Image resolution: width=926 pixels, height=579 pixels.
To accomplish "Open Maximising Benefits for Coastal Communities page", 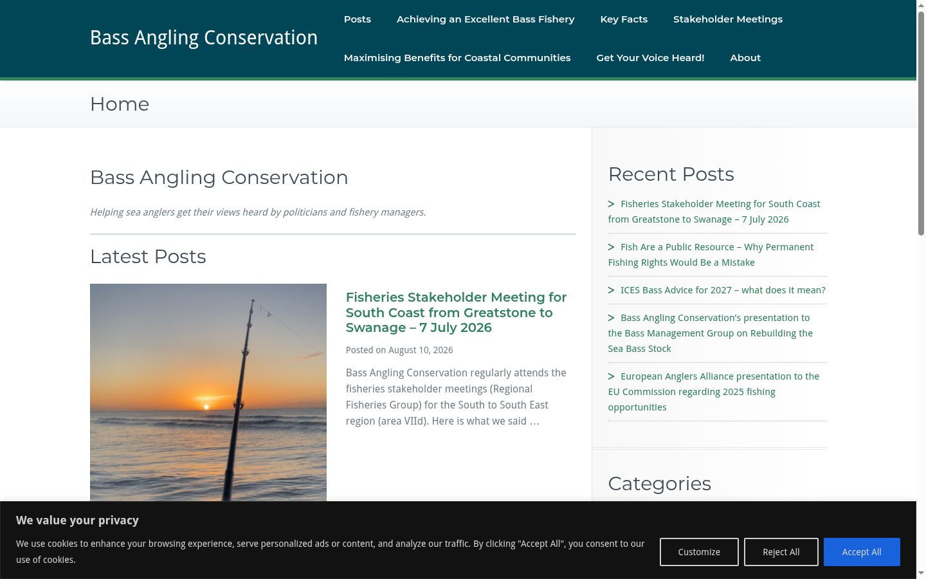I will [x=457, y=58].
